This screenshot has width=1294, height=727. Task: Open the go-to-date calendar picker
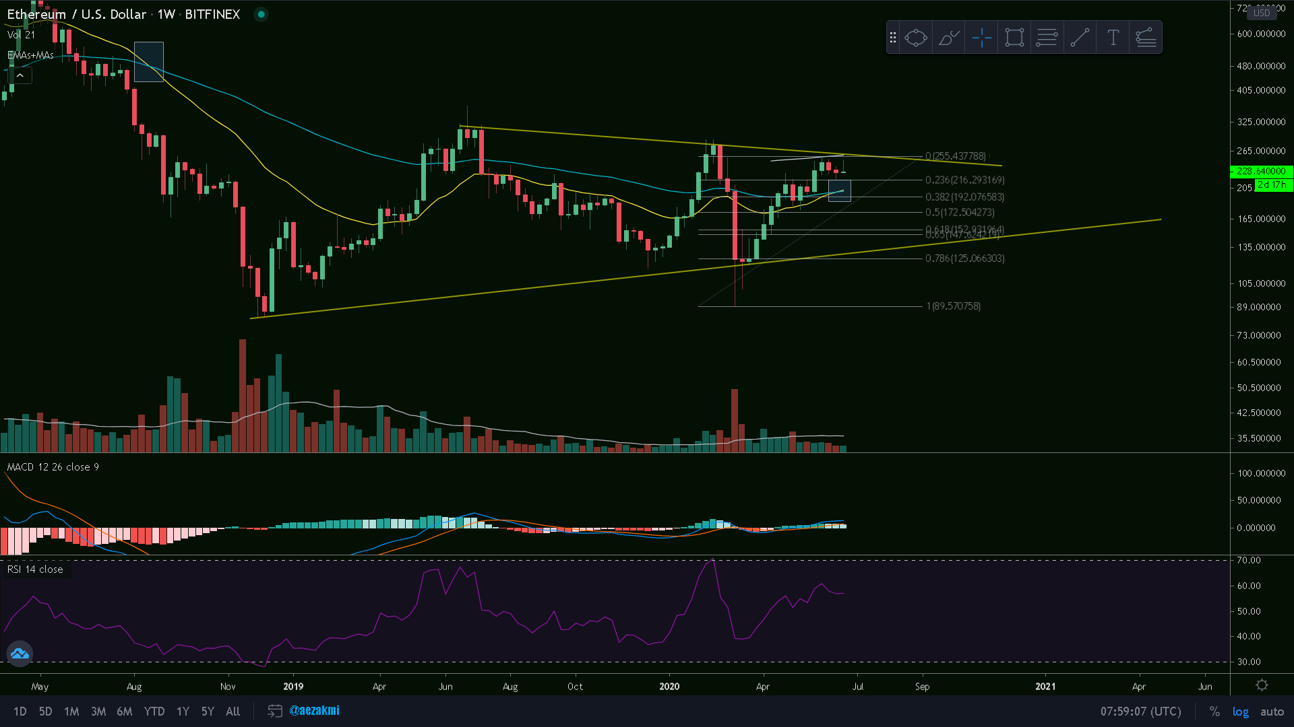(x=274, y=711)
